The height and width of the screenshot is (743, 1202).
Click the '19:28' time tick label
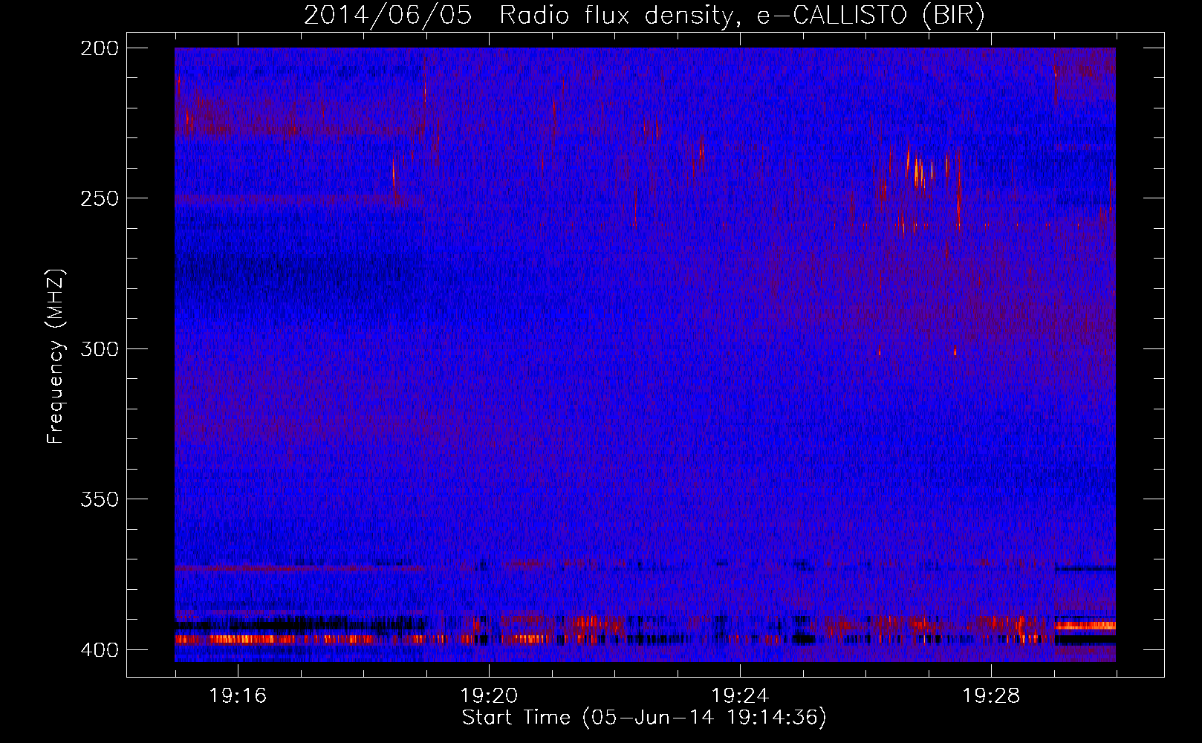coord(991,696)
